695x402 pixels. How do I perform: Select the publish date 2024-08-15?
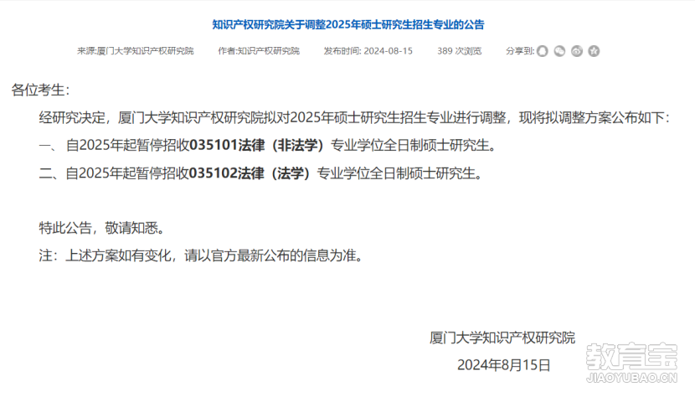click(x=388, y=51)
